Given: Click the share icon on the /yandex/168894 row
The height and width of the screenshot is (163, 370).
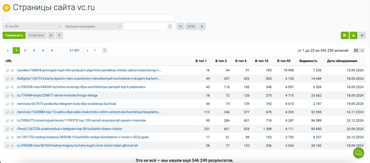Looking at the screenshot, I should tap(12, 70).
